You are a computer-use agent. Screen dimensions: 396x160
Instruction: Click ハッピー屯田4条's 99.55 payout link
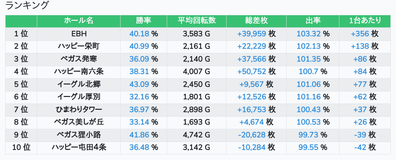click(x=308, y=148)
